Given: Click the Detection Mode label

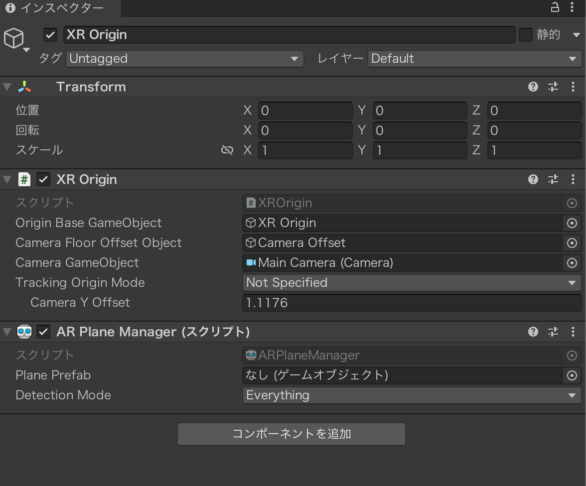Looking at the screenshot, I should tap(63, 395).
